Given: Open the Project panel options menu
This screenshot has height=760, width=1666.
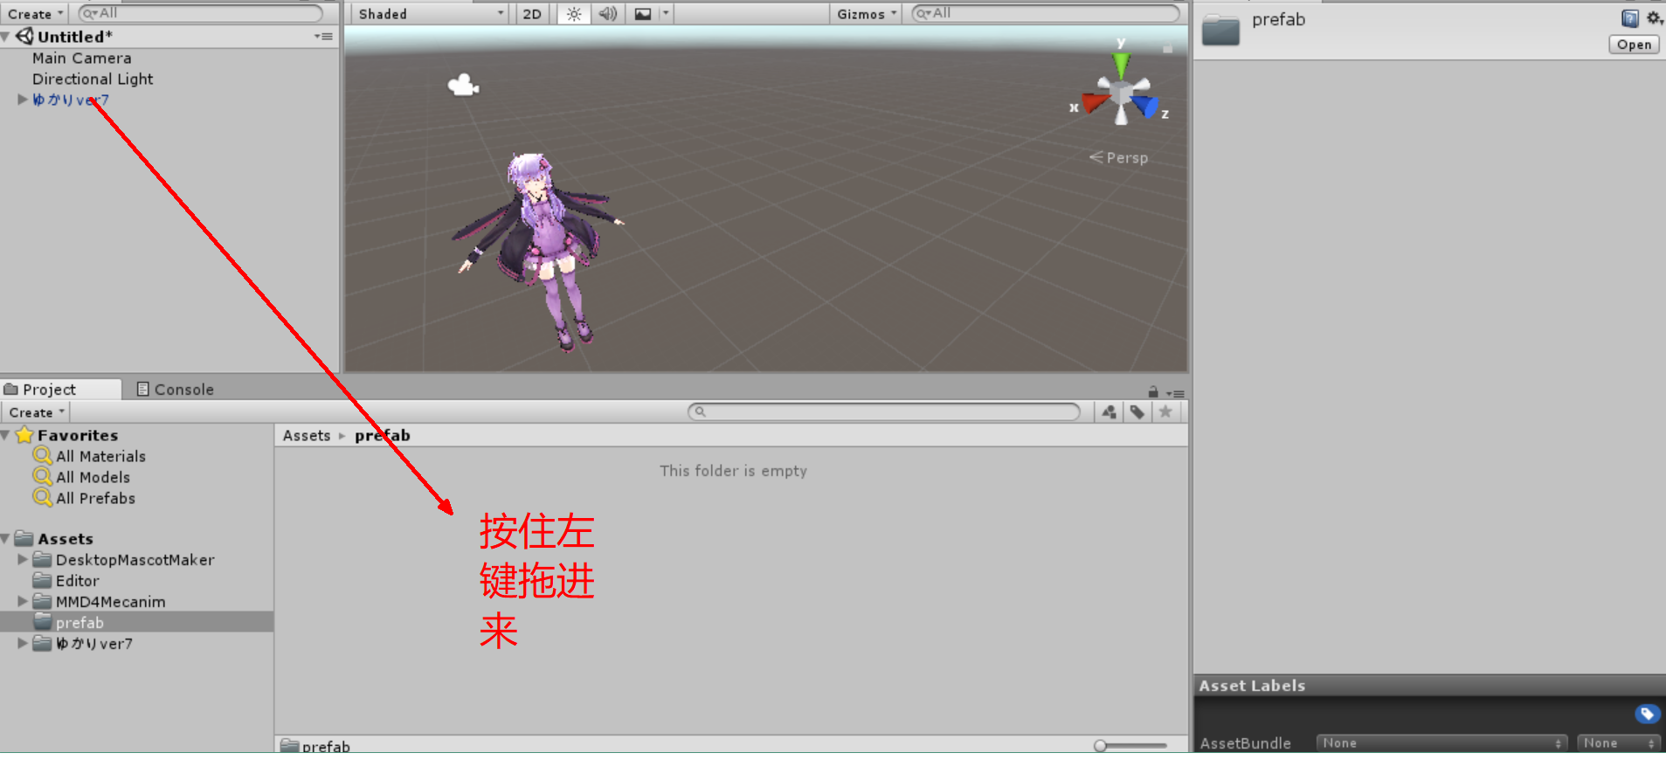Looking at the screenshot, I should point(1175,393).
